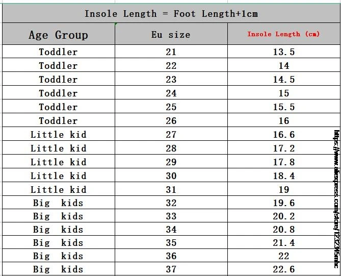Select the 'Toddler' cell for size 22

pyautogui.click(x=59, y=65)
